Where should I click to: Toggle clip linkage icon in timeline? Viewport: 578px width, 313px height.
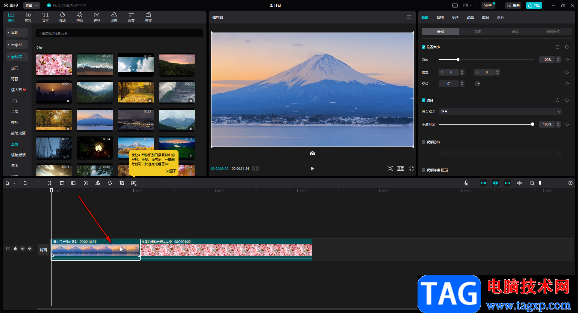pos(508,183)
